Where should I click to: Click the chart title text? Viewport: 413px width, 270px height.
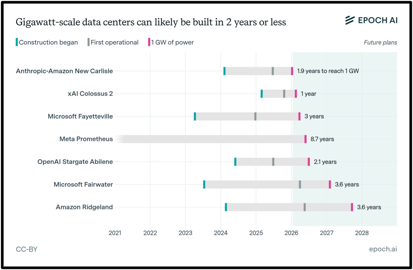click(x=151, y=22)
